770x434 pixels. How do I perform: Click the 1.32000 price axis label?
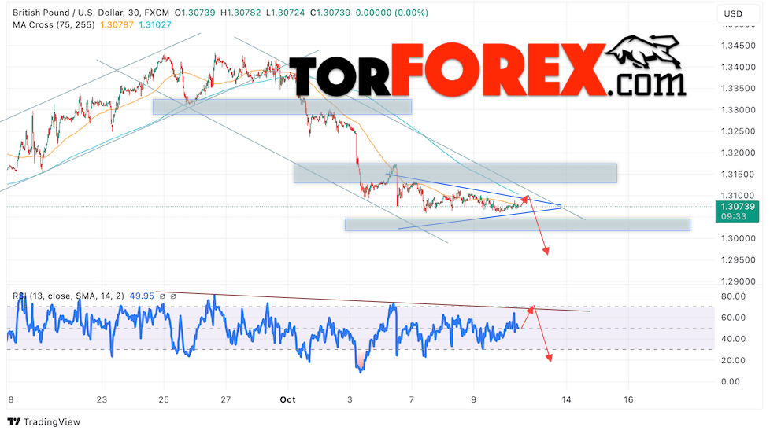pyautogui.click(x=738, y=153)
